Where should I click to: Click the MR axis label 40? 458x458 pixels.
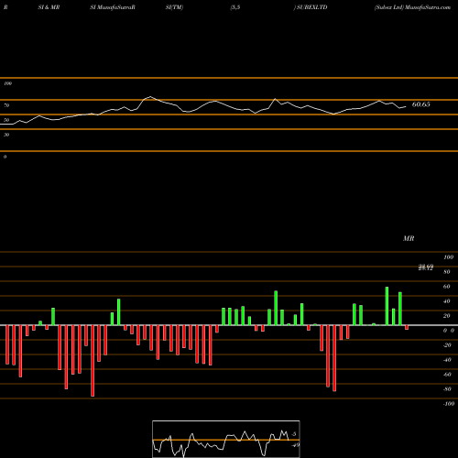pyautogui.click(x=447, y=301)
